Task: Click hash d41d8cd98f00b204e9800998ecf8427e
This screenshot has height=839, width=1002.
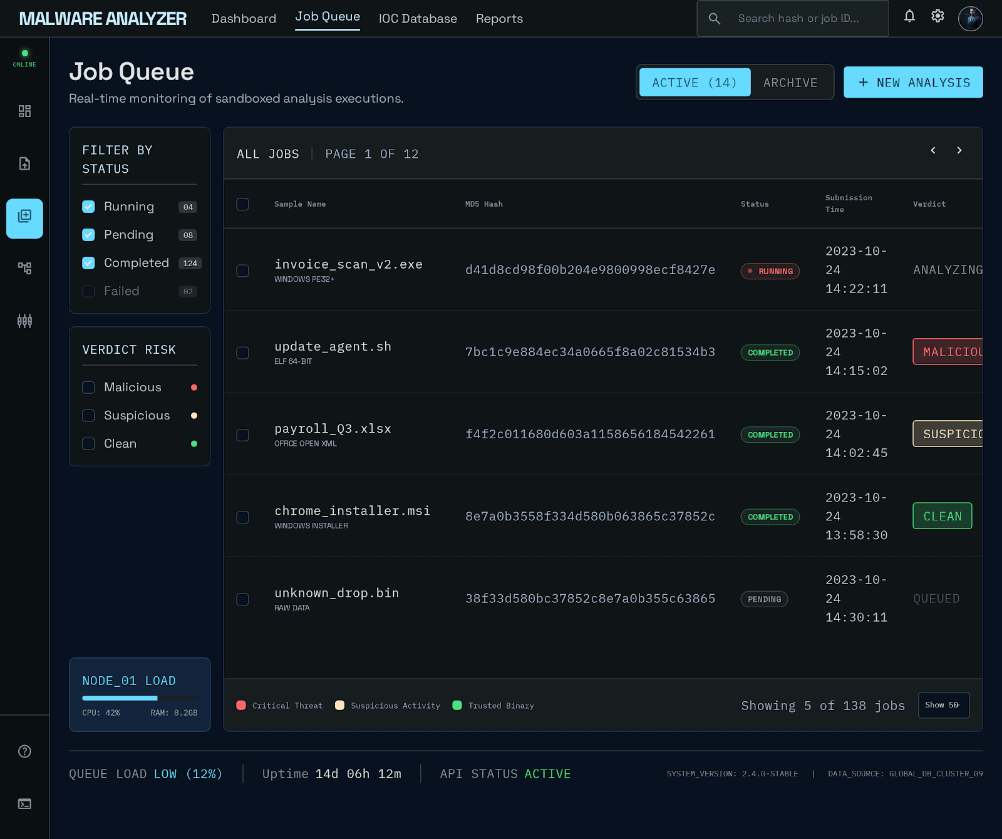Action: tap(590, 270)
